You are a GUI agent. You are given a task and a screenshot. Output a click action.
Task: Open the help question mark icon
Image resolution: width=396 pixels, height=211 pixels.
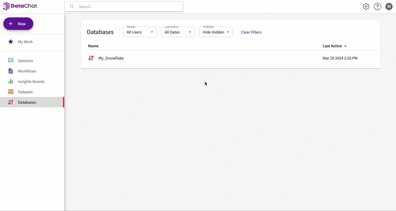[x=378, y=6]
